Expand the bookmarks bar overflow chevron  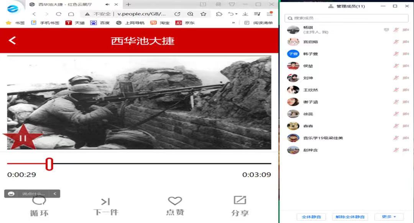233,23
